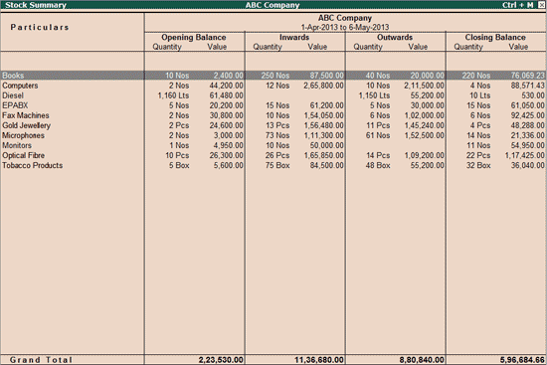Select the Microphones stock item
This screenshot has width=547, height=365.
pyautogui.click(x=23, y=135)
